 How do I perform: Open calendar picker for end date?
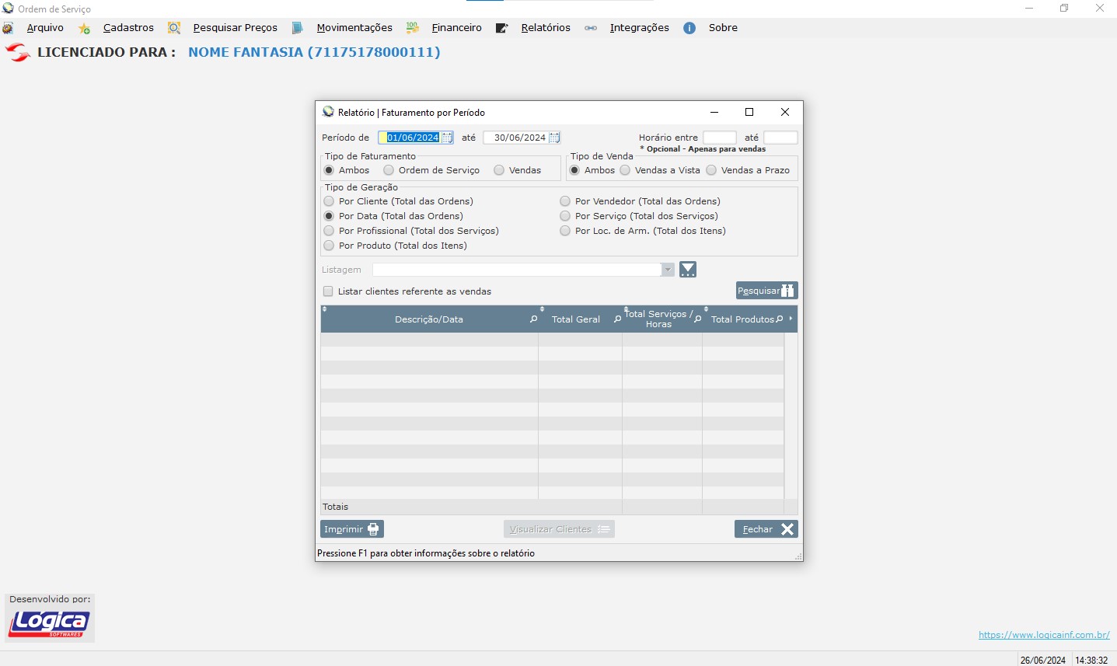coord(554,138)
